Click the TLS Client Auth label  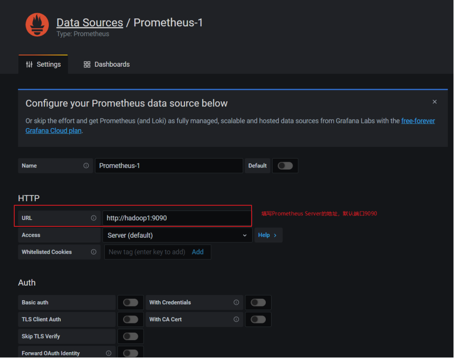click(x=41, y=319)
